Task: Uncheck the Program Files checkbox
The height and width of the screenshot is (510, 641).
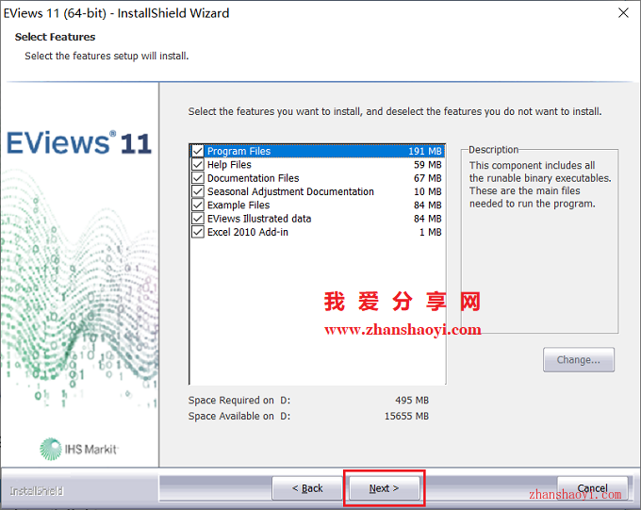Action: point(198,151)
